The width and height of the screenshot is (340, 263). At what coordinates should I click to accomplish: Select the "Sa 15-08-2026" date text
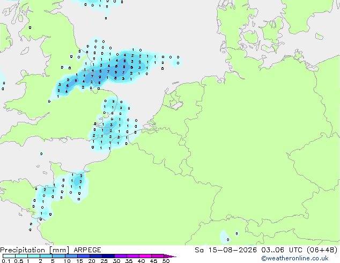click(226, 250)
